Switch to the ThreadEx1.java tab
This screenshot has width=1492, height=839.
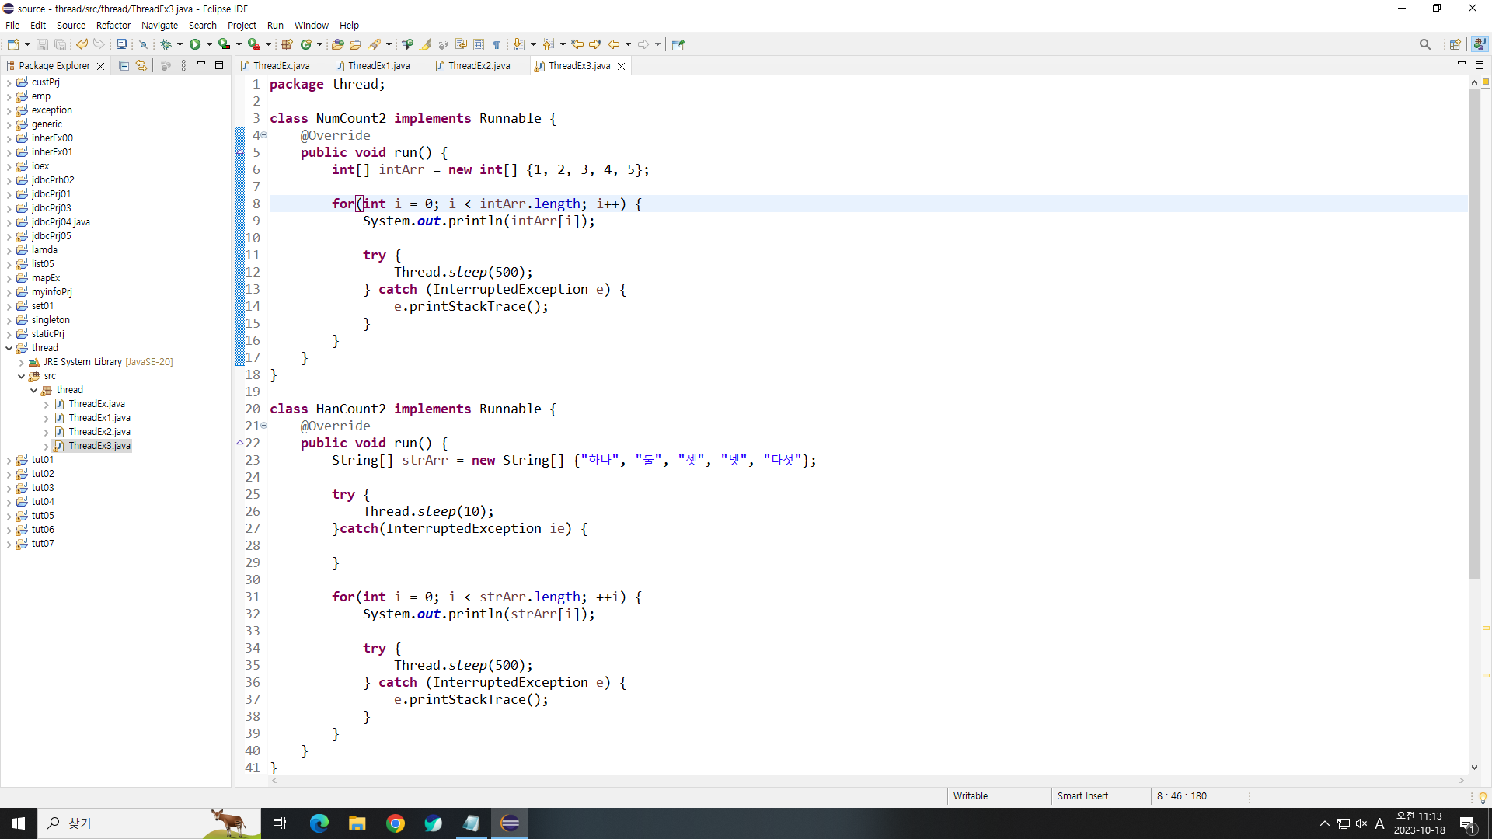point(378,66)
